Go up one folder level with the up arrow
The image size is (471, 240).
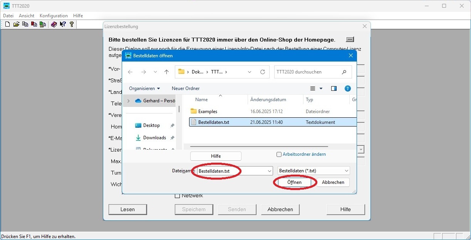tap(166, 72)
